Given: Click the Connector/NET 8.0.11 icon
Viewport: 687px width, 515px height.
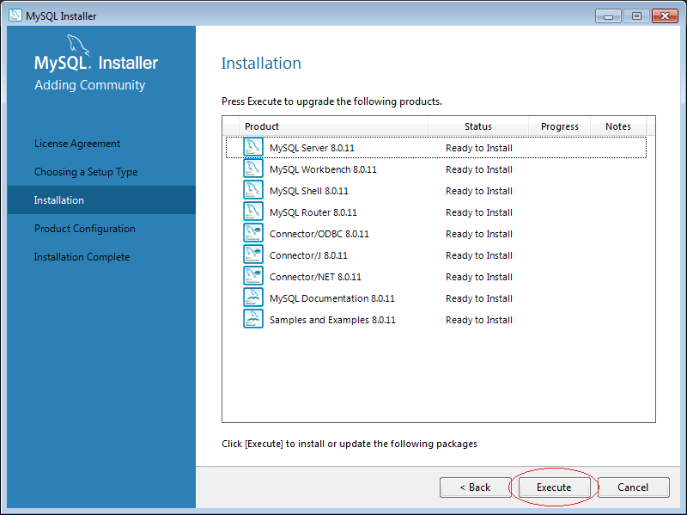Looking at the screenshot, I should [252, 277].
